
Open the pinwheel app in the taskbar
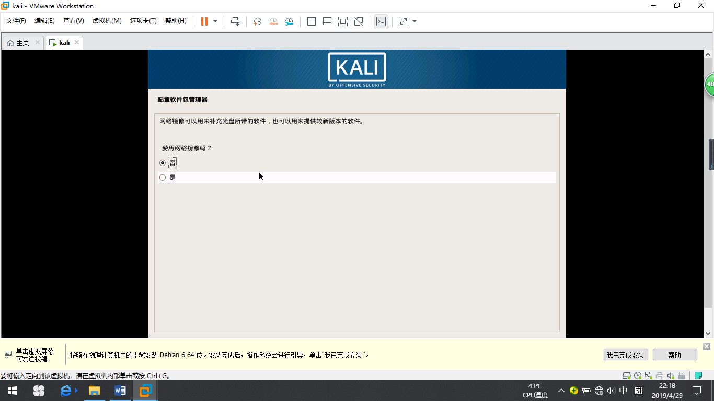click(x=39, y=391)
